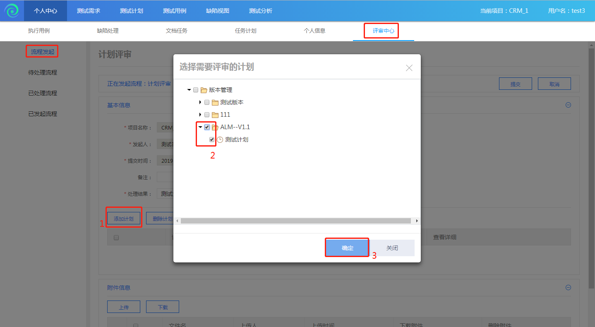Collapse the 基本信息 section using minus icon
This screenshot has width=595, height=327.
pyautogui.click(x=568, y=105)
